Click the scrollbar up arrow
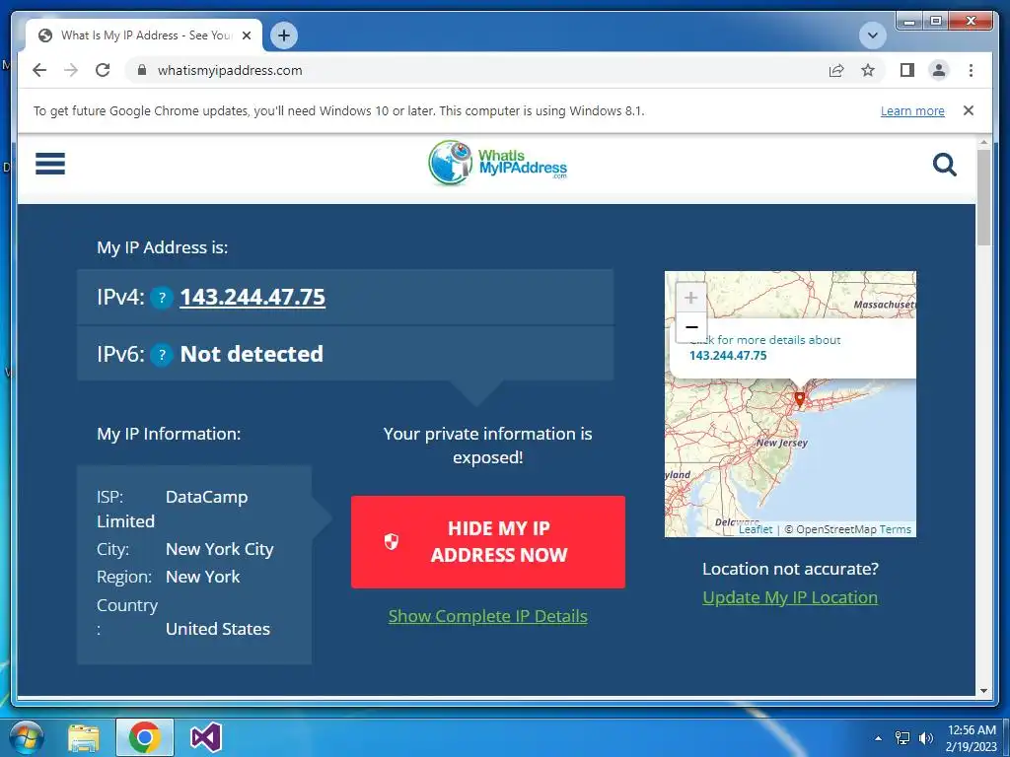Viewport: 1010px width, 757px height. click(983, 142)
